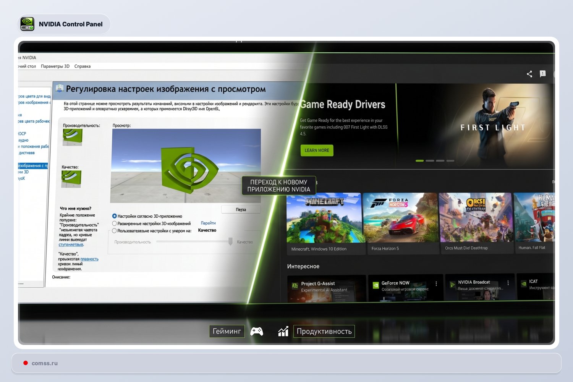Open the feedback notification icon
The image size is (573, 382).
542,74
